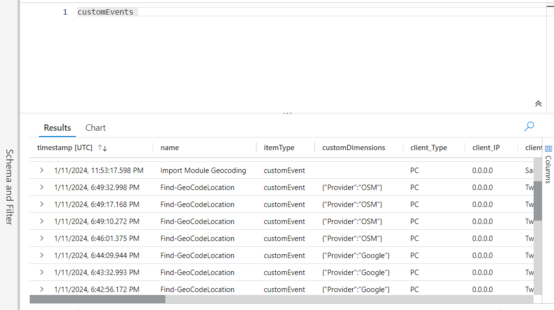Image resolution: width=554 pixels, height=310 pixels.
Task: Select timestamp cell 1/11/2024, 11:53:17.598 PM
Action: 99,171
